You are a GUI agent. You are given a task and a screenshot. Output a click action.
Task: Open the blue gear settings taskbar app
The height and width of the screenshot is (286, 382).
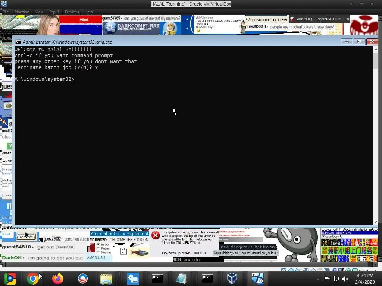tap(133, 278)
